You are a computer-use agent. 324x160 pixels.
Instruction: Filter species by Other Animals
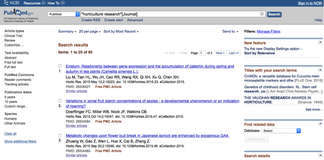pyautogui.click(x=15, y=123)
